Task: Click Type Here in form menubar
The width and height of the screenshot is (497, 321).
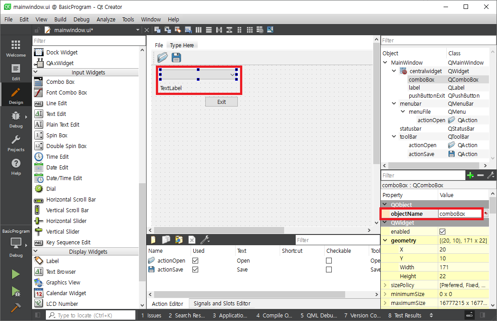Action: pos(182,45)
